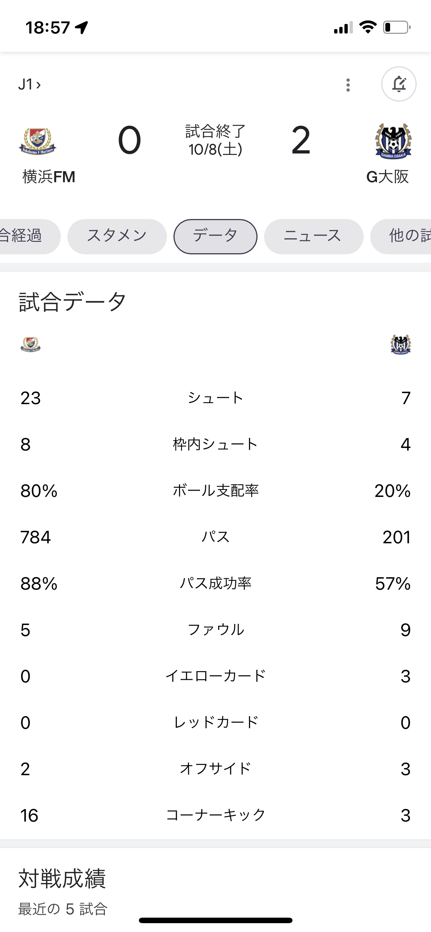Screen dimensions: 431x932
Task: Tap the Wi-Fi status icon
Action: click(368, 27)
